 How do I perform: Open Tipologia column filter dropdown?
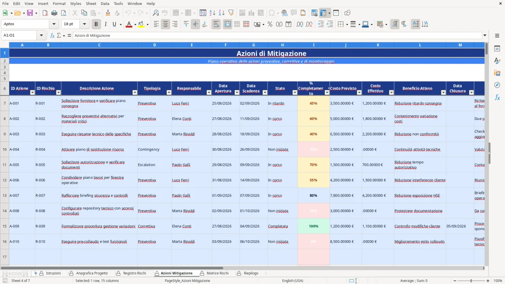[169, 92]
